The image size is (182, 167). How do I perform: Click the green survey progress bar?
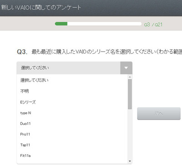pos(98,24)
